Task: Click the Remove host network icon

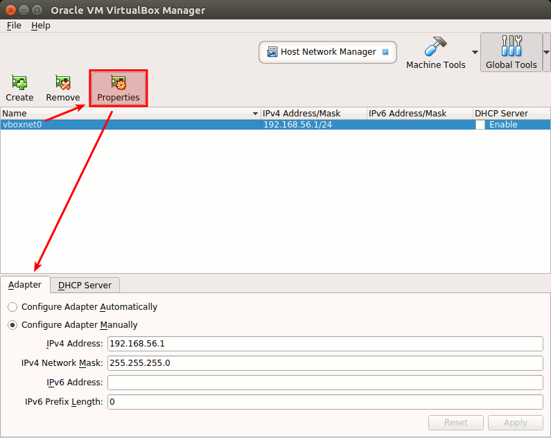Action: [x=63, y=83]
